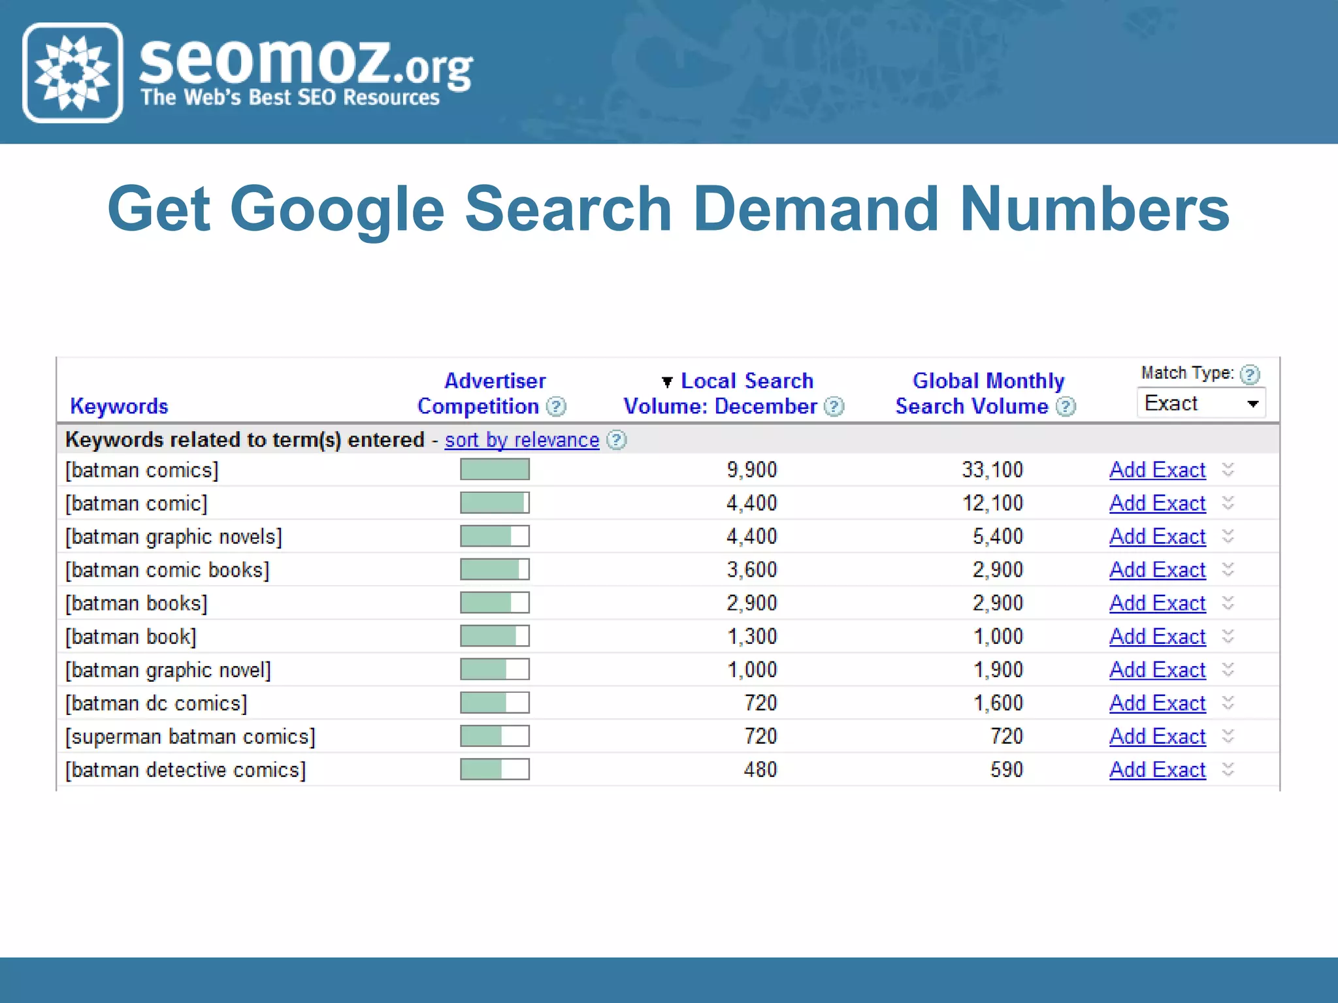Click the 1,300 local volume value
The width and height of the screenshot is (1338, 1003).
point(752,637)
